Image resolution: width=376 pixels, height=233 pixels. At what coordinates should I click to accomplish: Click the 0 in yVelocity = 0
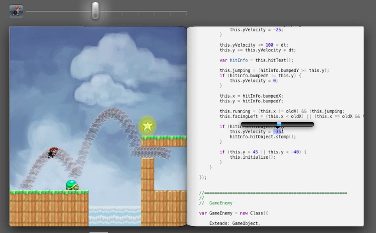274,81
